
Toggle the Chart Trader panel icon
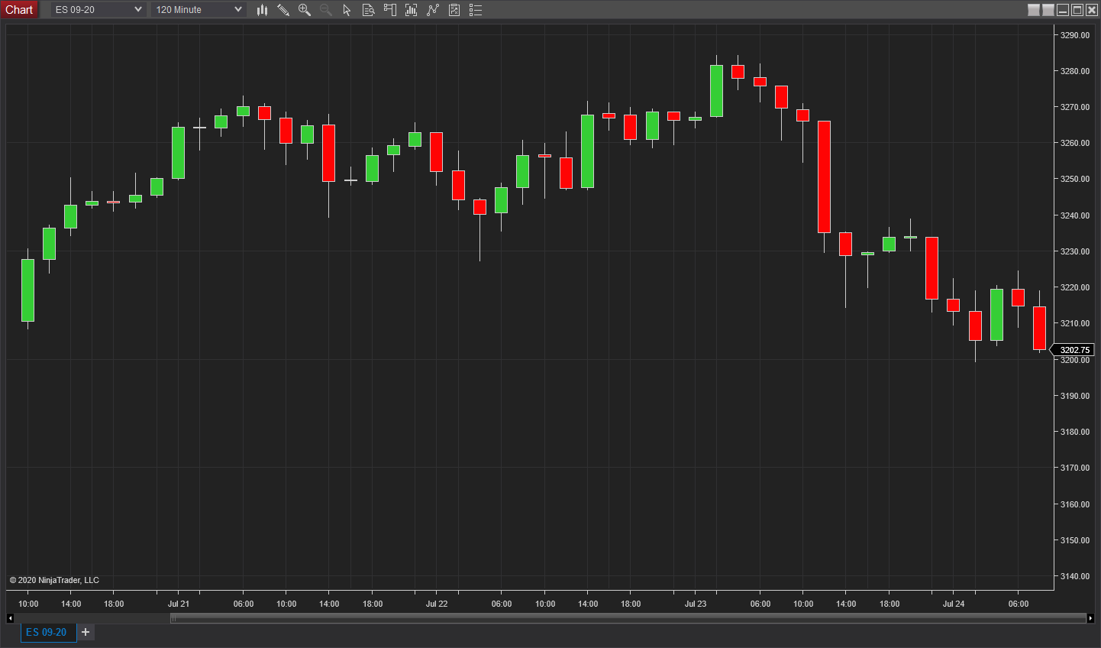coord(390,10)
